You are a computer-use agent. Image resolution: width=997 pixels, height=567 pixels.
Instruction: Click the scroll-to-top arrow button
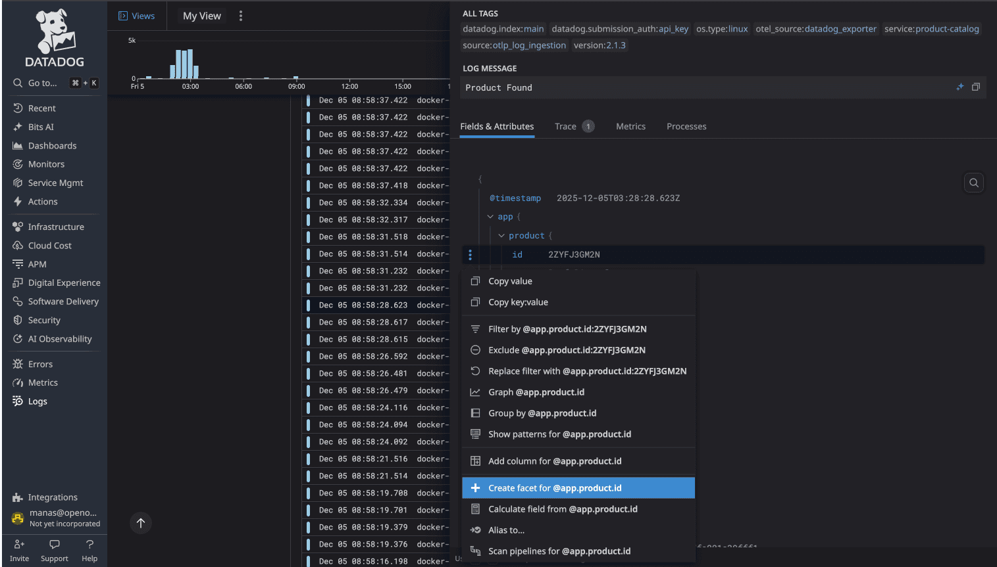[x=141, y=523]
